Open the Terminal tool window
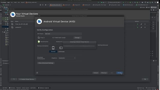Viewport: 160px width, 90px height. point(12,88)
